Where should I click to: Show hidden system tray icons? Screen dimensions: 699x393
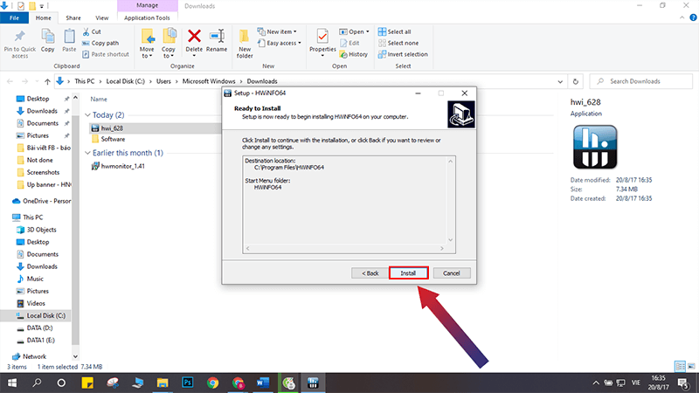coord(596,383)
